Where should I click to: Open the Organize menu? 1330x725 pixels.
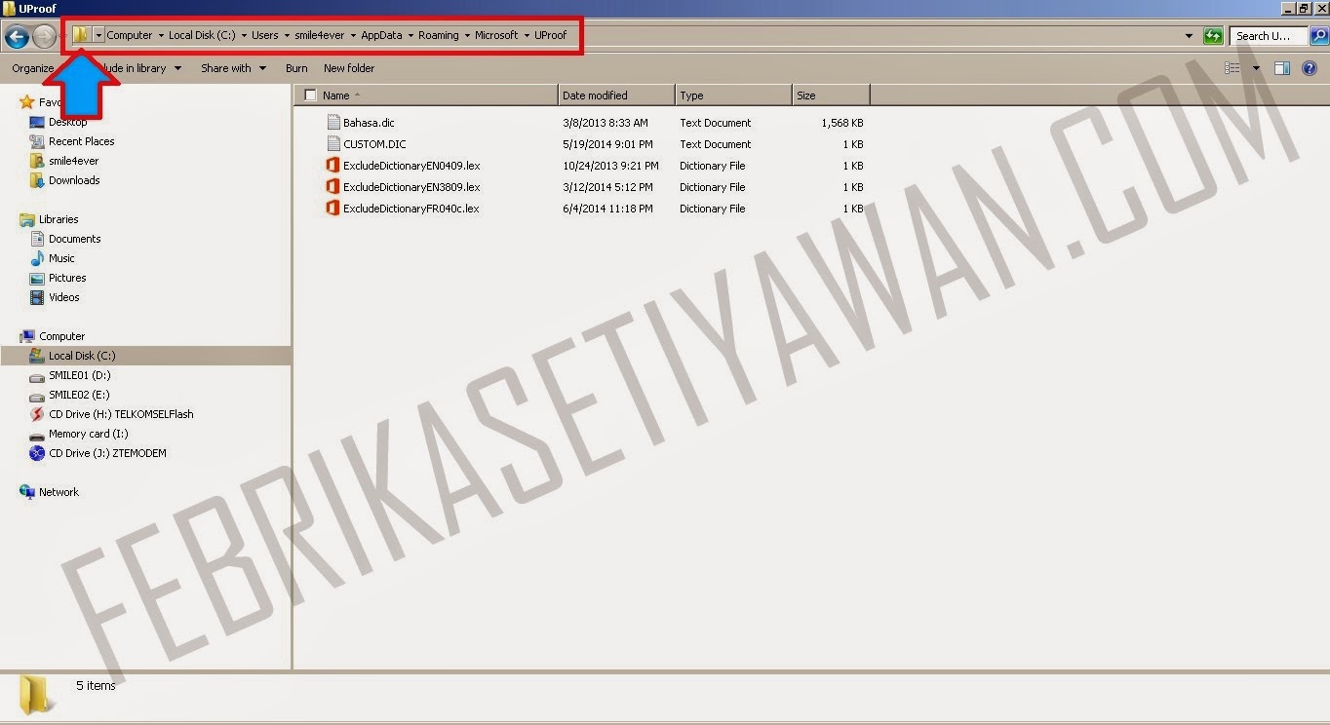click(33, 68)
